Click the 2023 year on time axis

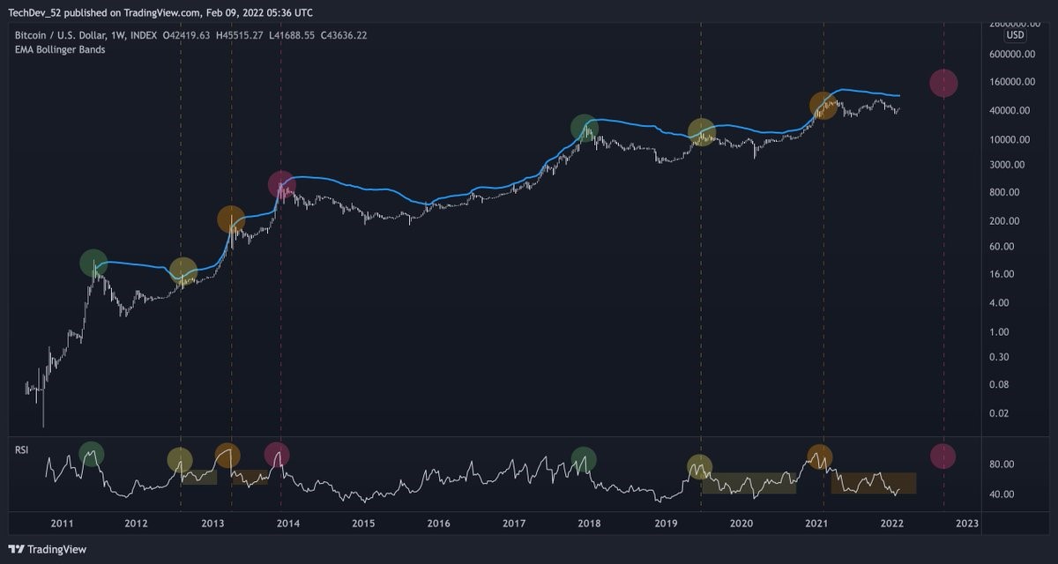967,523
